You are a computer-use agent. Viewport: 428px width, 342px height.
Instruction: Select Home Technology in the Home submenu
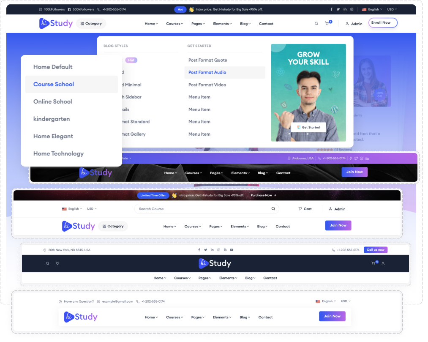tap(58, 153)
